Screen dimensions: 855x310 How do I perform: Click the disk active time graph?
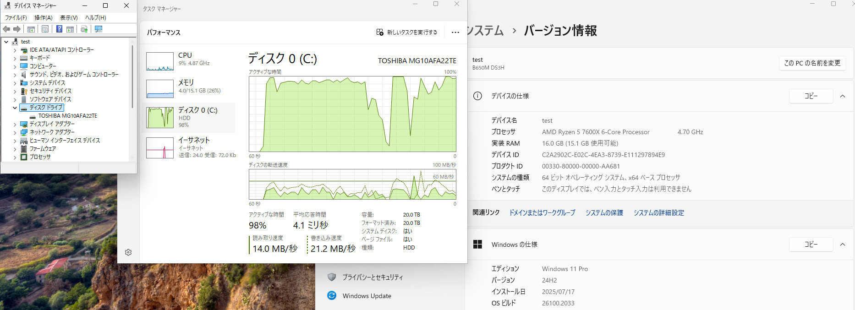point(352,114)
